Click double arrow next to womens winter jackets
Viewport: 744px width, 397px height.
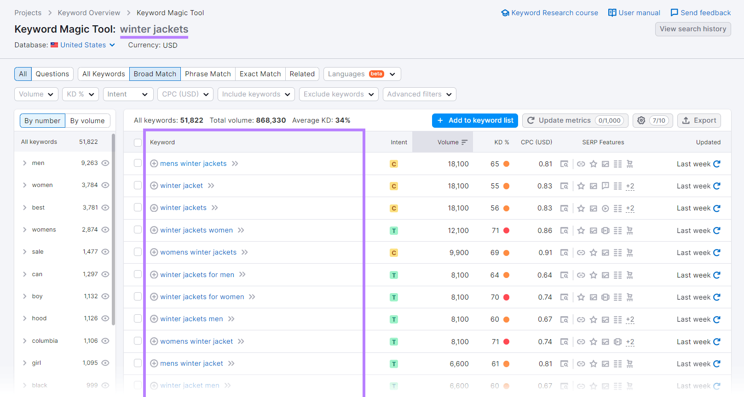pyautogui.click(x=245, y=252)
